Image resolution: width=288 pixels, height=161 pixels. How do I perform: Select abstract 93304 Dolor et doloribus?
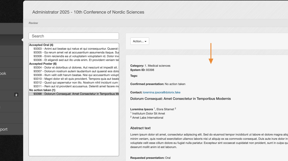pos(74,67)
